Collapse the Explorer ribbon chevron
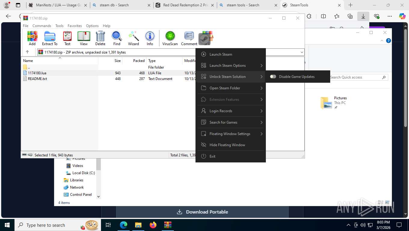This screenshot has width=409, height=231. click(382, 41)
